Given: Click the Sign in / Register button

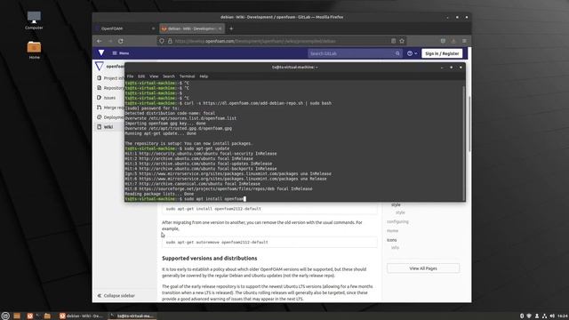Looking at the screenshot, I should coord(442,53).
